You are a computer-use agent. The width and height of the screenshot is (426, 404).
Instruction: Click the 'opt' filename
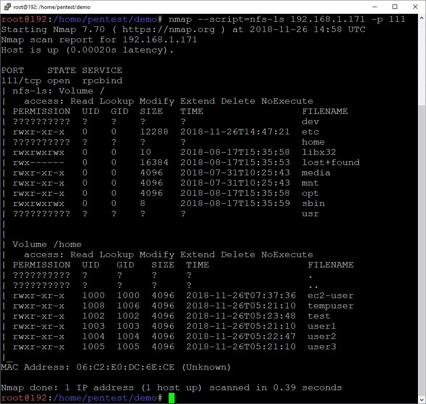pos(310,194)
